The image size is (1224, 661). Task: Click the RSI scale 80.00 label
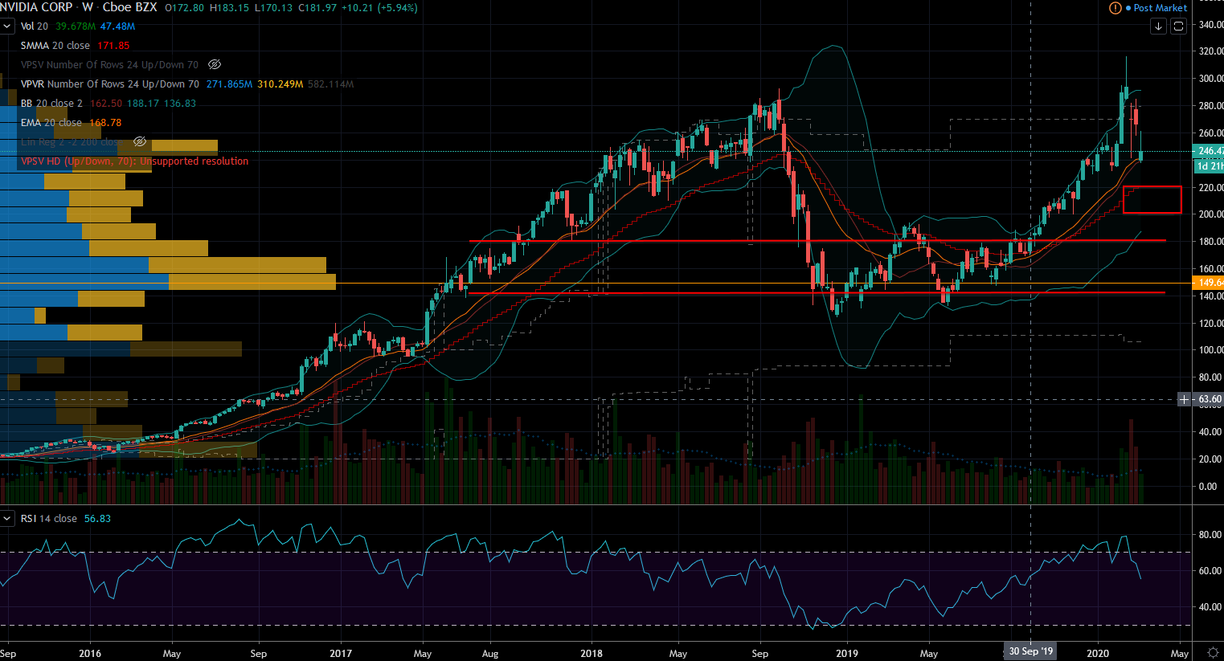(x=1211, y=535)
